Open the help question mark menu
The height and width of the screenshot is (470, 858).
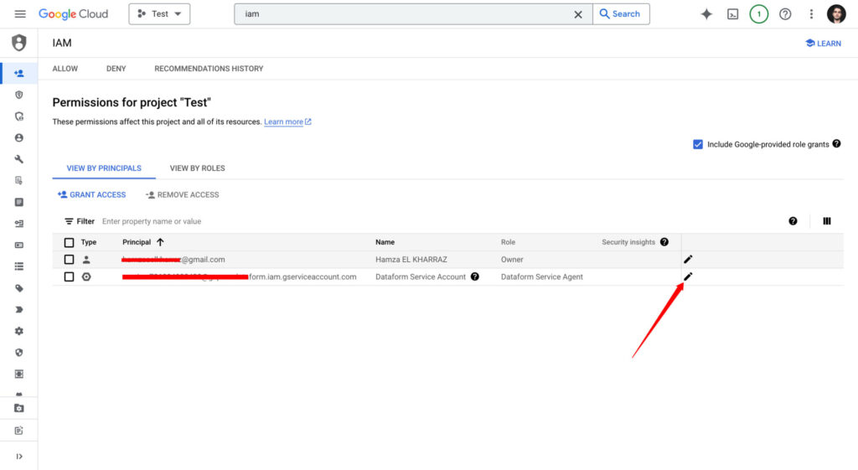[x=785, y=14]
